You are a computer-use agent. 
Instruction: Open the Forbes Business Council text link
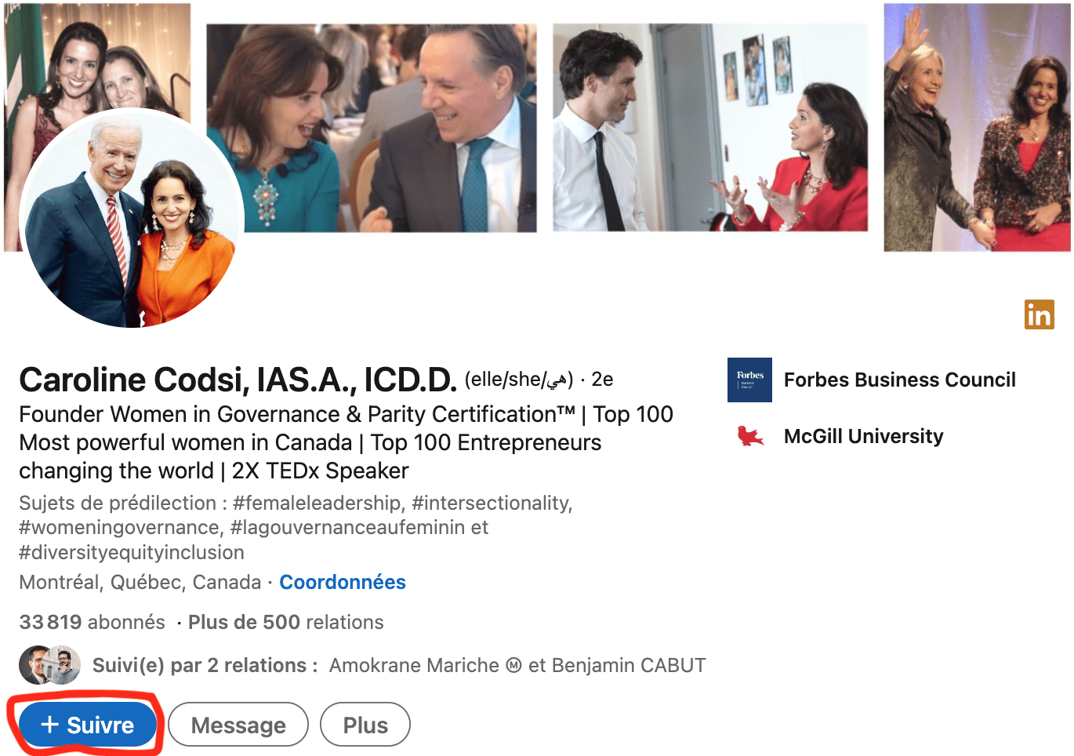900,380
